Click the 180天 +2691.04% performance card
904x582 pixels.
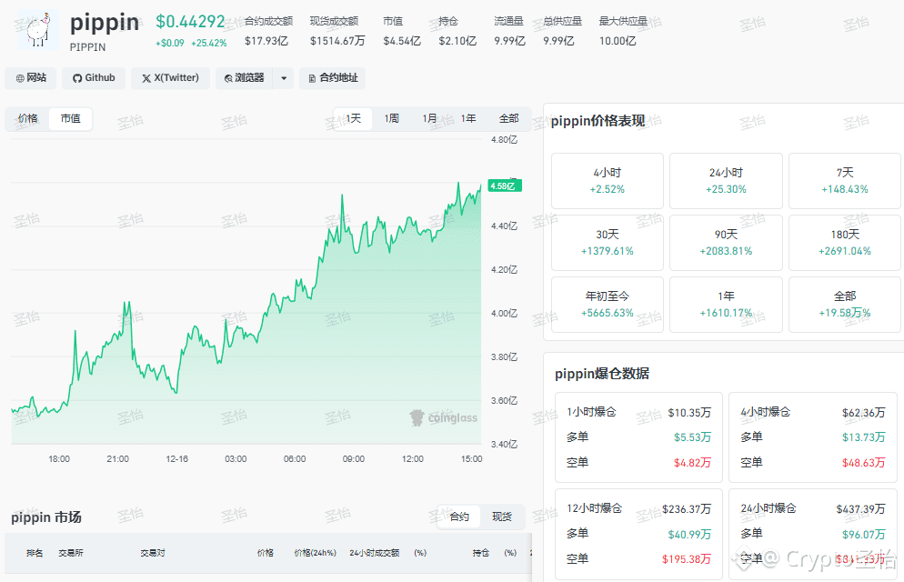pos(845,243)
